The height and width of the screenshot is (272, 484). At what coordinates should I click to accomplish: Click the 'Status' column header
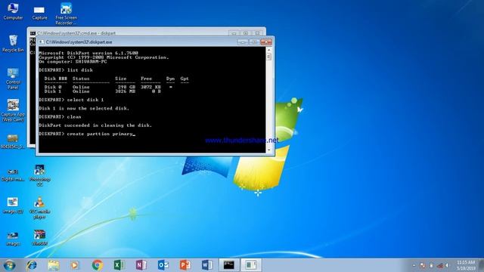[81, 79]
